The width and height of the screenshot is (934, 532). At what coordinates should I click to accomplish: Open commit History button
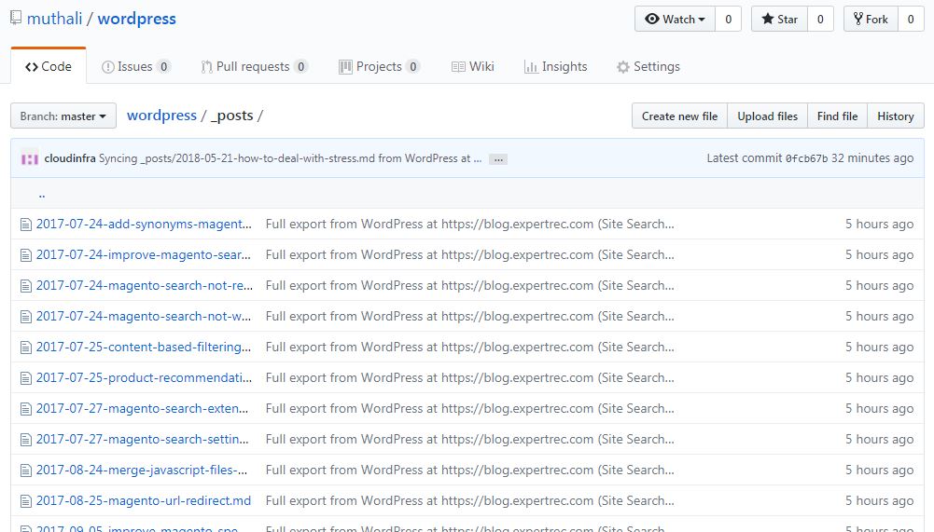click(x=896, y=116)
